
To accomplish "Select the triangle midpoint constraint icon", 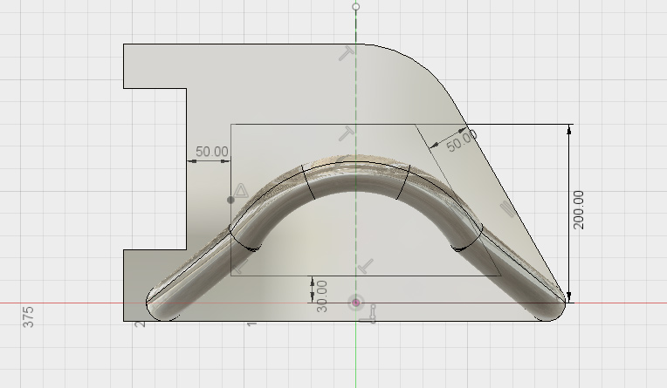I will coord(242,190).
